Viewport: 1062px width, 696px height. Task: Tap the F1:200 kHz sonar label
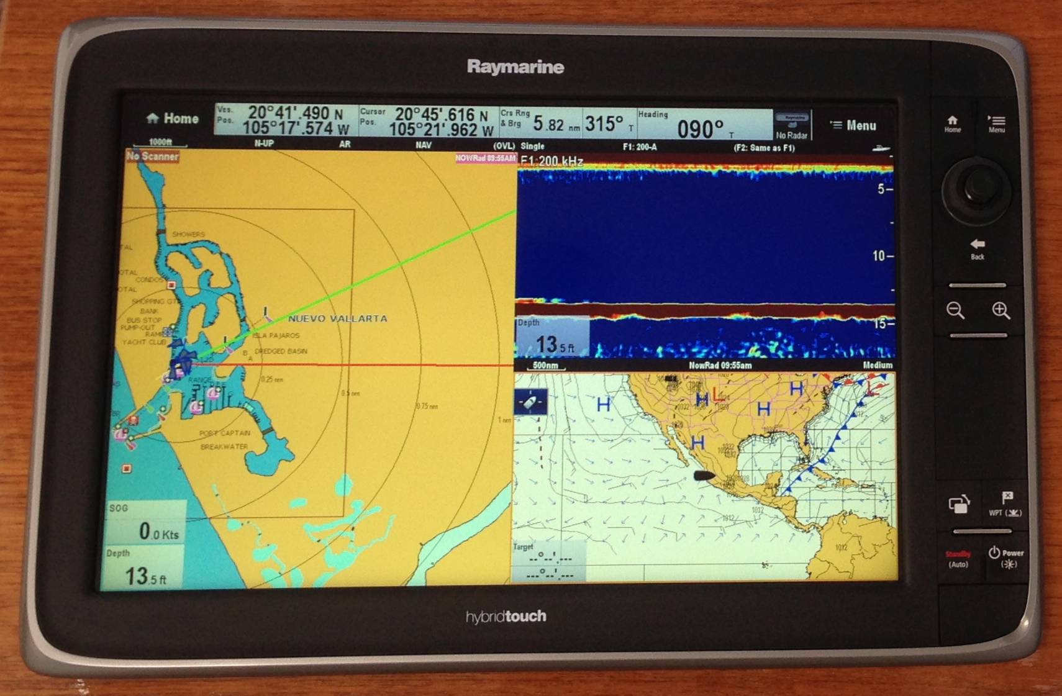551,161
